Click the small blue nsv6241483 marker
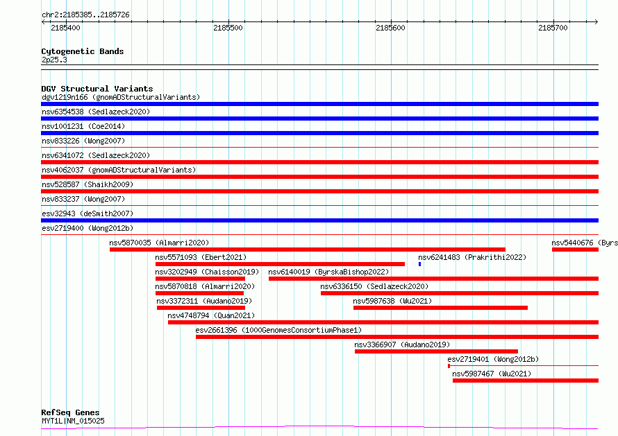Viewport: 618px width, 436px height. tap(419, 264)
